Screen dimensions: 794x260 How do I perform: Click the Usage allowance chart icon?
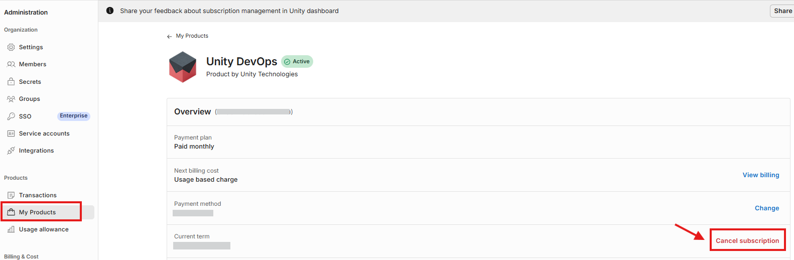pyautogui.click(x=11, y=229)
